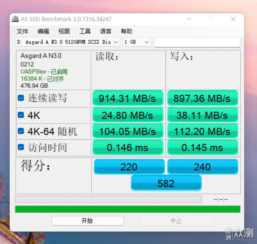Click the 476.94 GB capacity text
Screen dimensions: 257x244
pyautogui.click(x=34, y=86)
